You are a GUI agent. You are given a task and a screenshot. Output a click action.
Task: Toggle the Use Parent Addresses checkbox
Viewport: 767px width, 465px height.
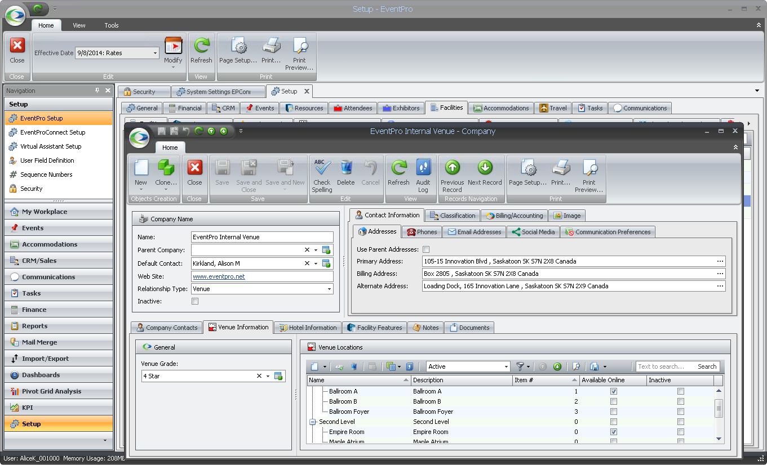pyautogui.click(x=426, y=249)
